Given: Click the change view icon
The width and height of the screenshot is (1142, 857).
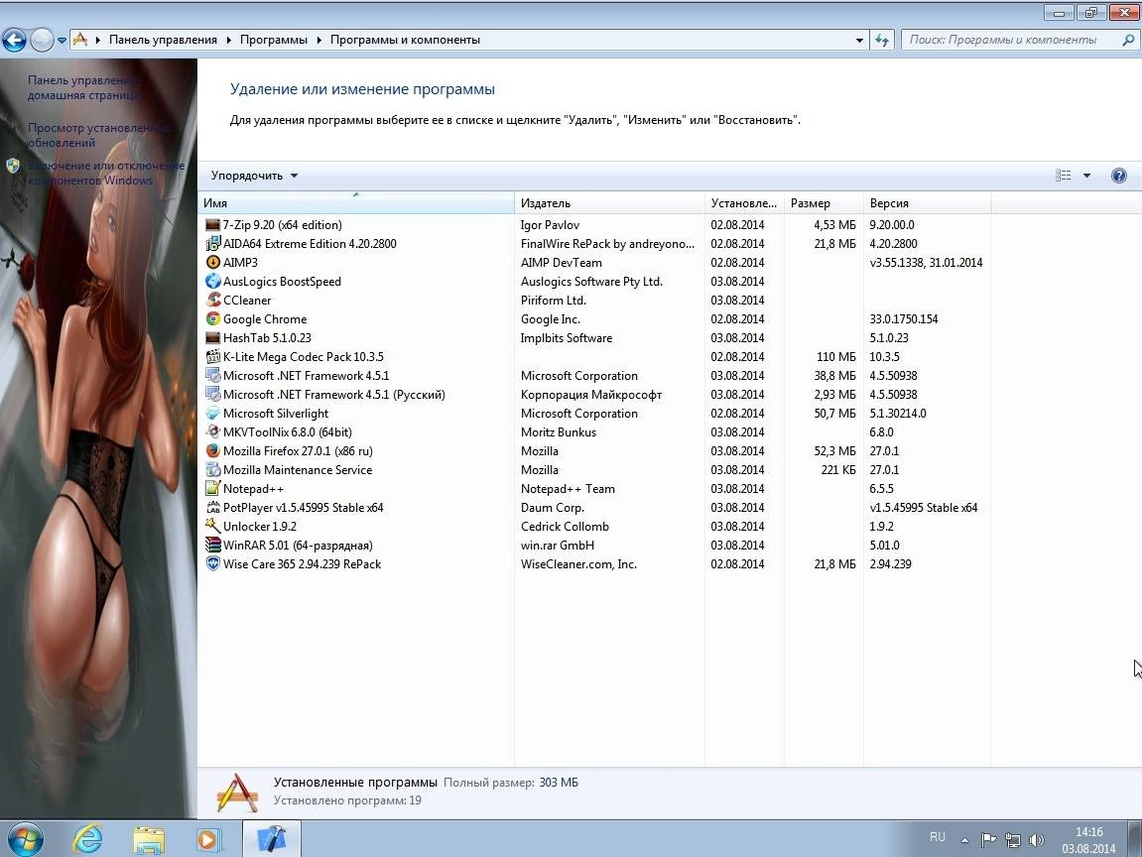Looking at the screenshot, I should 1064,176.
